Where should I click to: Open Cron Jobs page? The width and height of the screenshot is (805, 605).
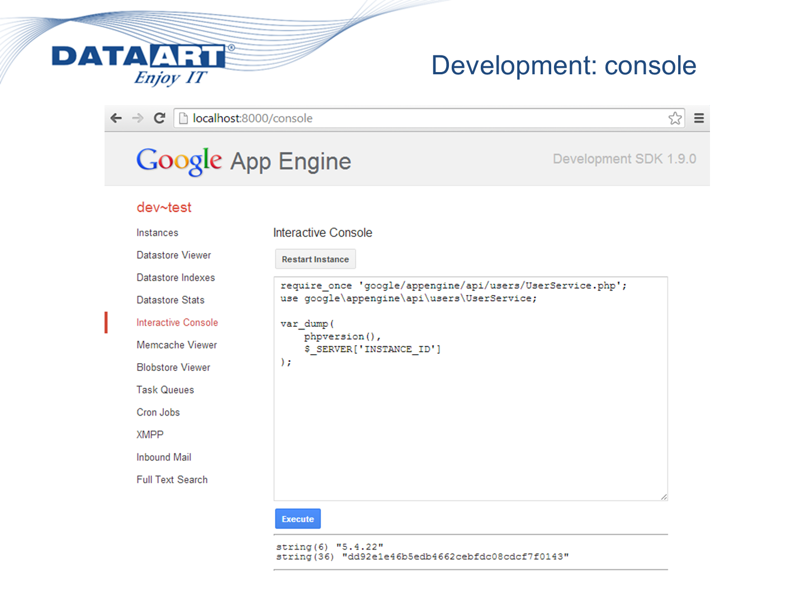tap(158, 412)
